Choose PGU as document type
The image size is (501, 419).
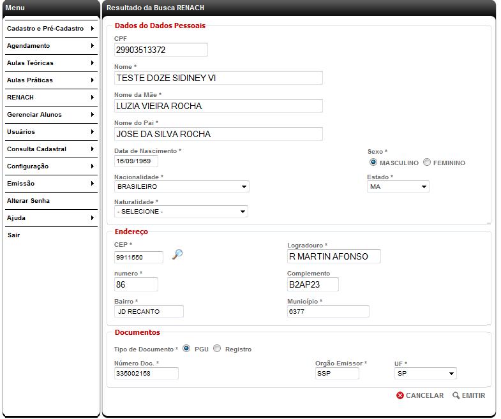(186, 349)
